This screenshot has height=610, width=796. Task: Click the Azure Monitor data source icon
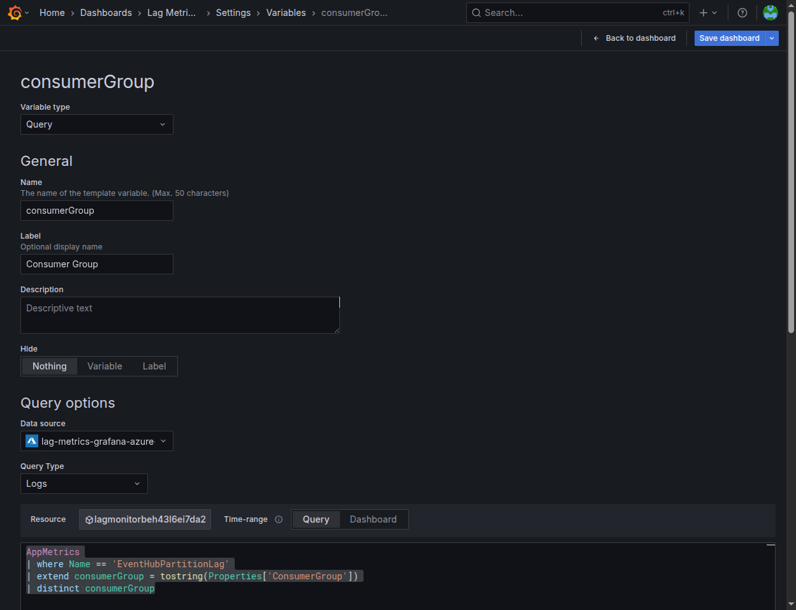[x=32, y=441]
